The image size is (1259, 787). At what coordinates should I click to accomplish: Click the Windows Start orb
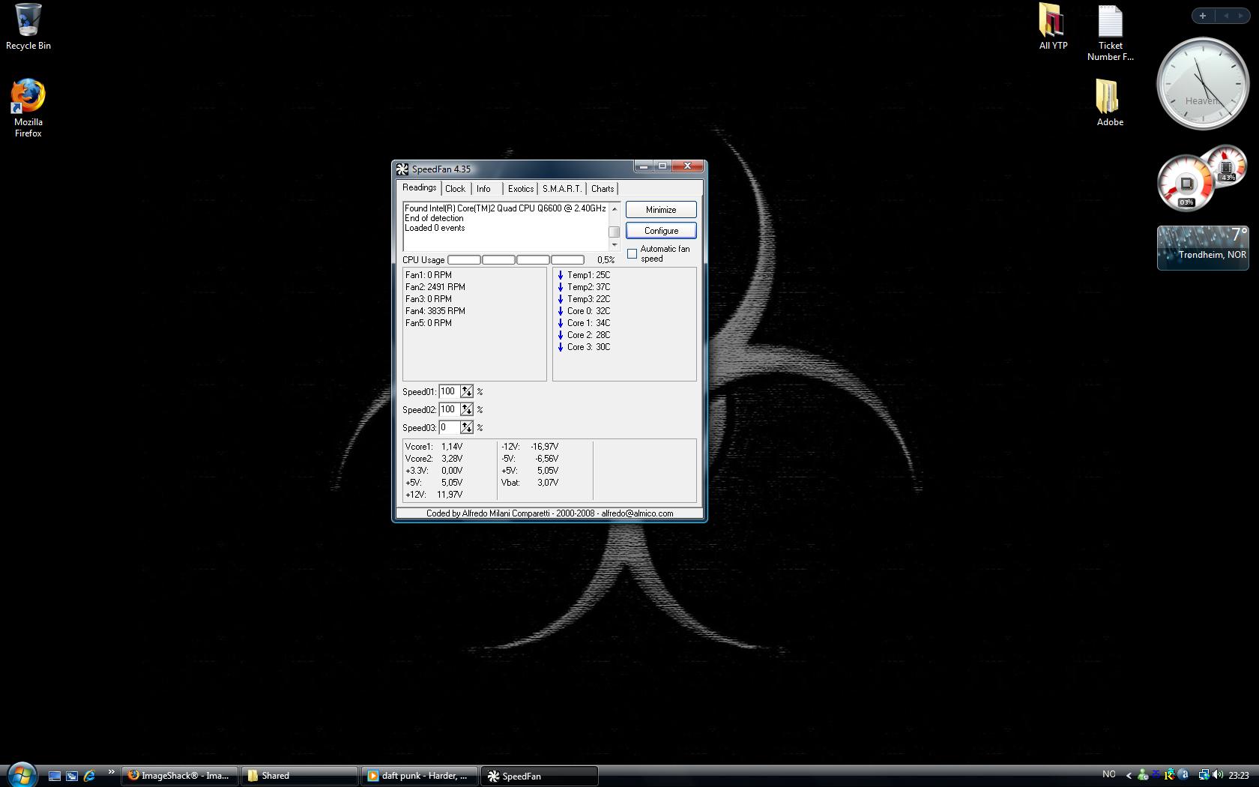tap(21, 774)
